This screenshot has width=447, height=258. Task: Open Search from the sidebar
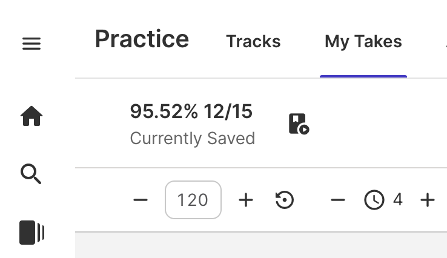[31, 174]
